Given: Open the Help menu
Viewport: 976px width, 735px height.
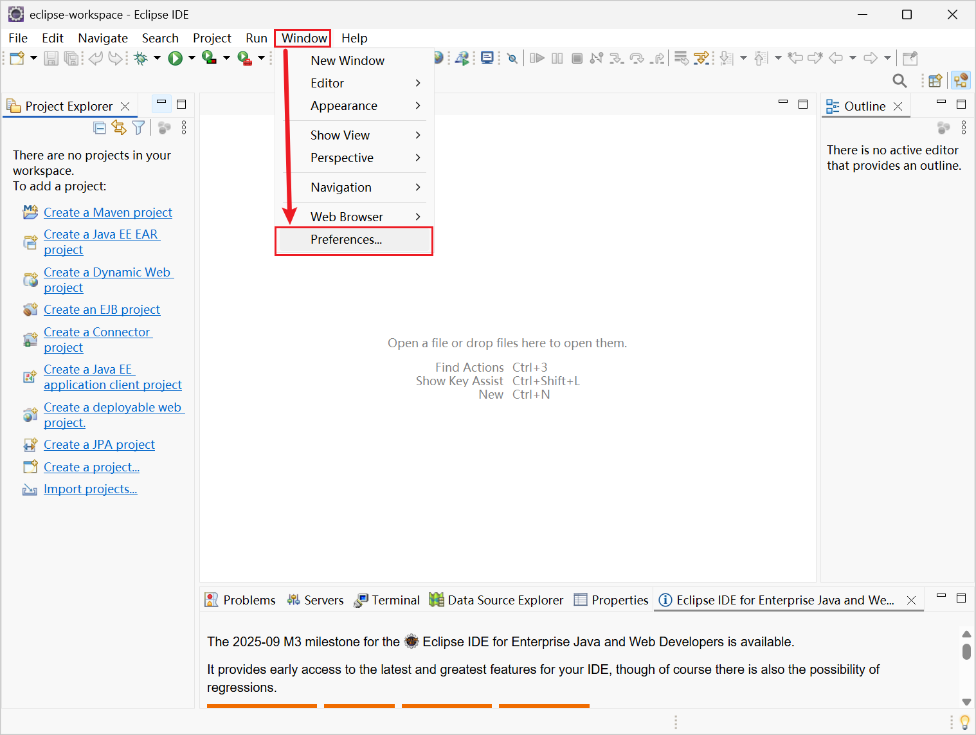Looking at the screenshot, I should click(354, 38).
